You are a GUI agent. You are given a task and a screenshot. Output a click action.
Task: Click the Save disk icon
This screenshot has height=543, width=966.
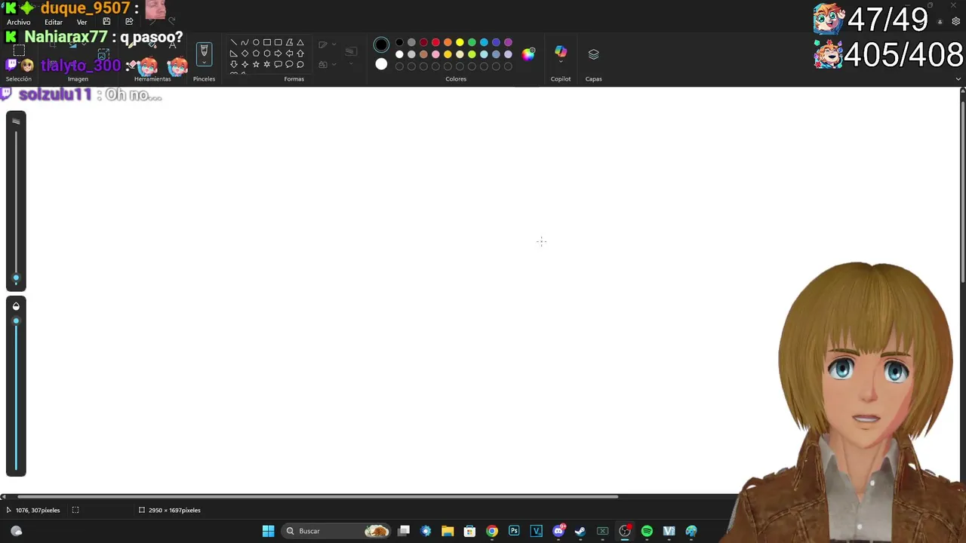(106, 22)
